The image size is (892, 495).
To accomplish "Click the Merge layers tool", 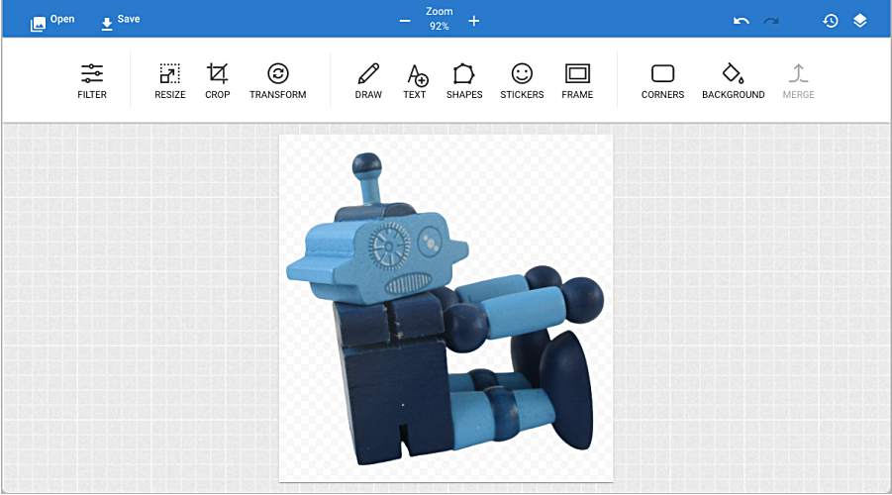I will [799, 81].
